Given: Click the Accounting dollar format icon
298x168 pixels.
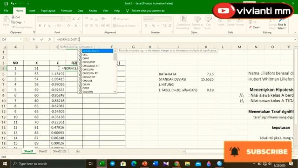Looking at the screenshot, I should click(x=146, y=26).
